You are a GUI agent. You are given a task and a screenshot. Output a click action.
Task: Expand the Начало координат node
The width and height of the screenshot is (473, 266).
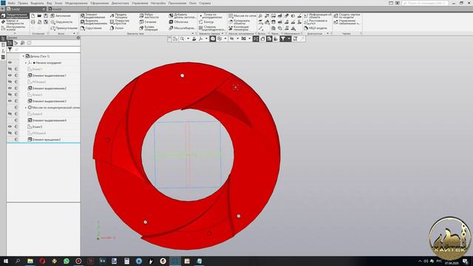coord(26,63)
